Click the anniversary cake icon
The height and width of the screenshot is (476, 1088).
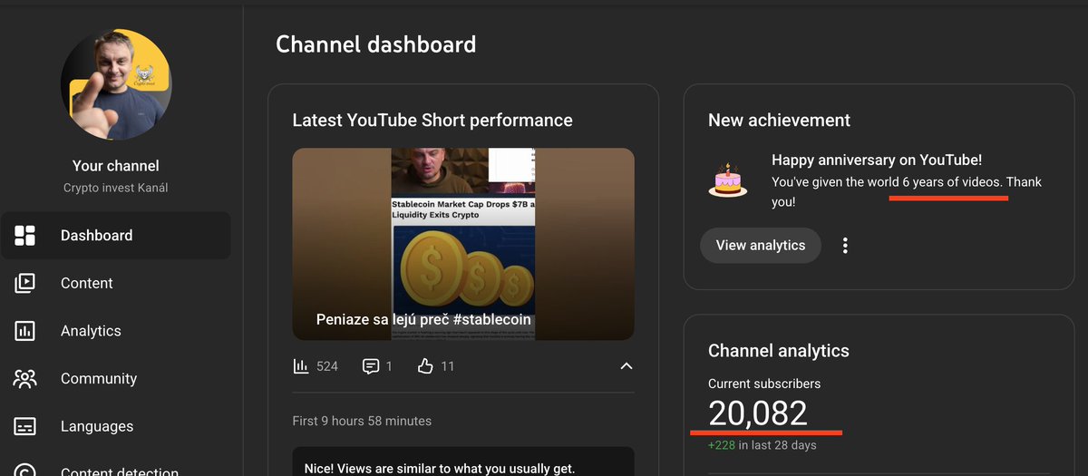pyautogui.click(x=727, y=180)
